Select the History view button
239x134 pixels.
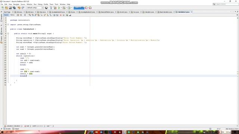click(12, 15)
